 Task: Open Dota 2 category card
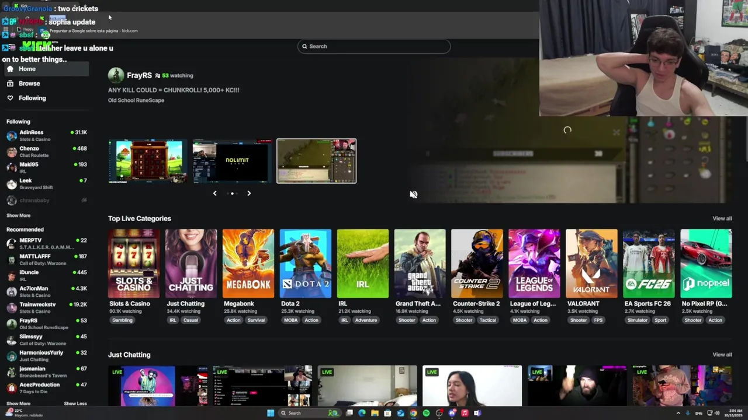click(x=305, y=264)
